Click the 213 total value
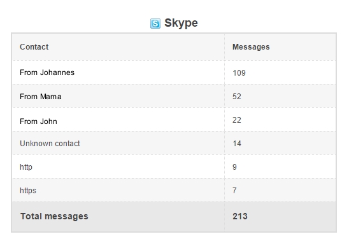Viewport: 356px width, 246px height. click(x=239, y=216)
